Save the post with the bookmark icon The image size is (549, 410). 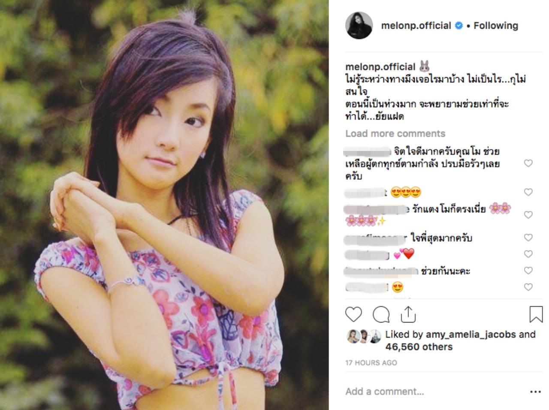pyautogui.click(x=536, y=314)
